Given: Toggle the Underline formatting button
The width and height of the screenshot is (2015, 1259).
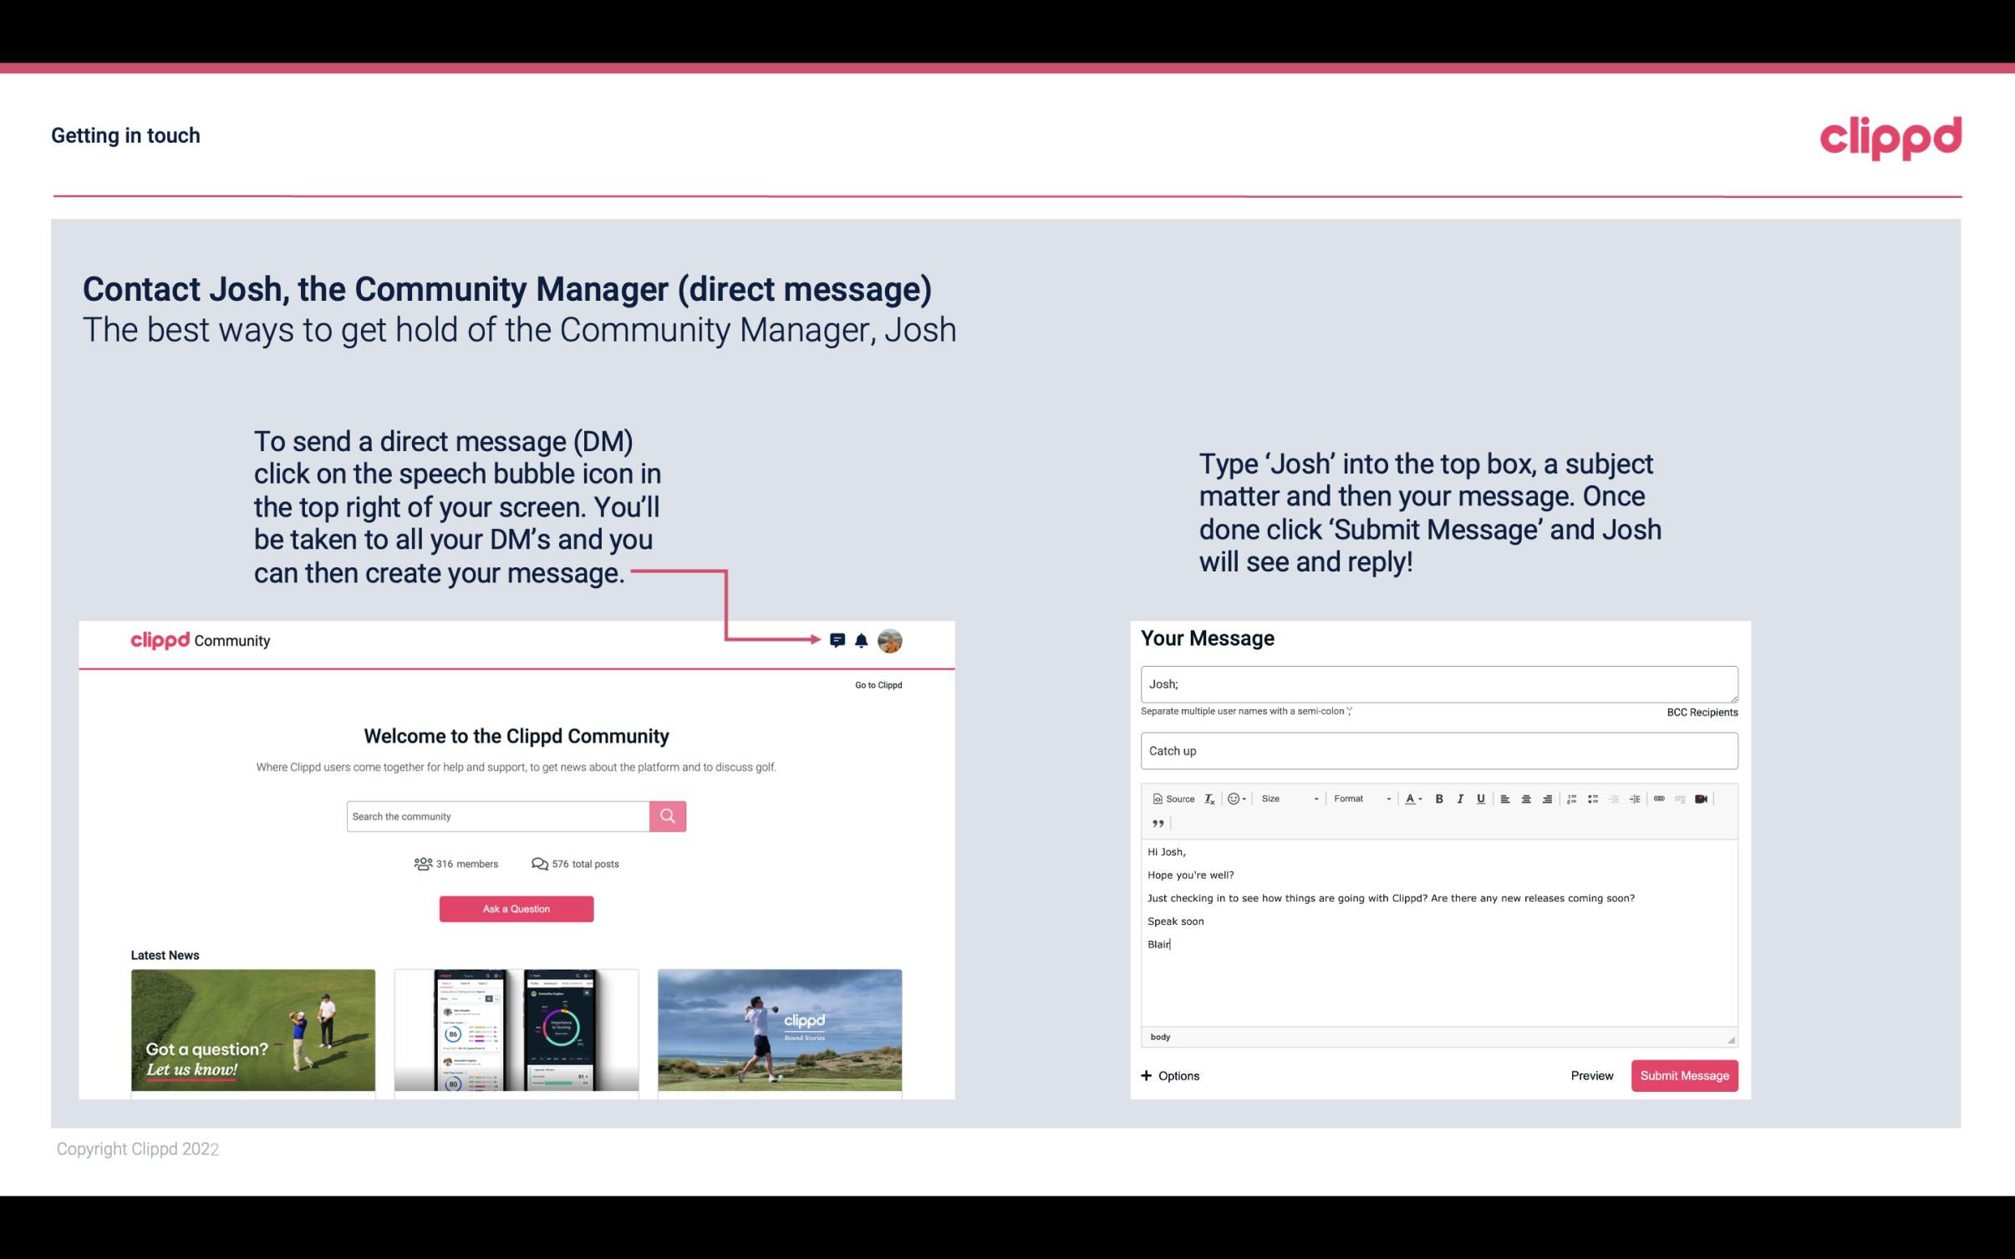Looking at the screenshot, I should [1481, 798].
